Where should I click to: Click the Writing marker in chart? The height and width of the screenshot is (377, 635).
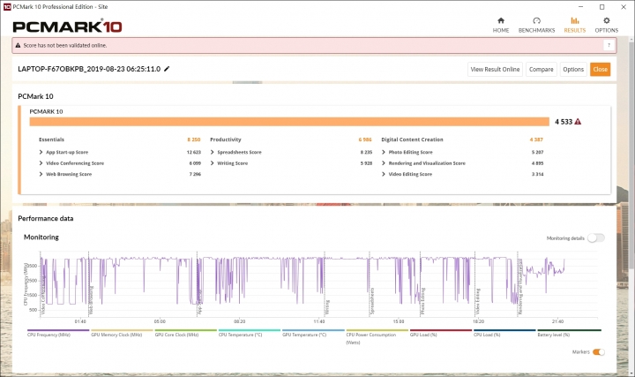(327, 308)
